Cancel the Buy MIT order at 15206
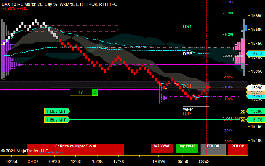Image resolution: width=265 pixels, height=166 pixels. click(243, 111)
